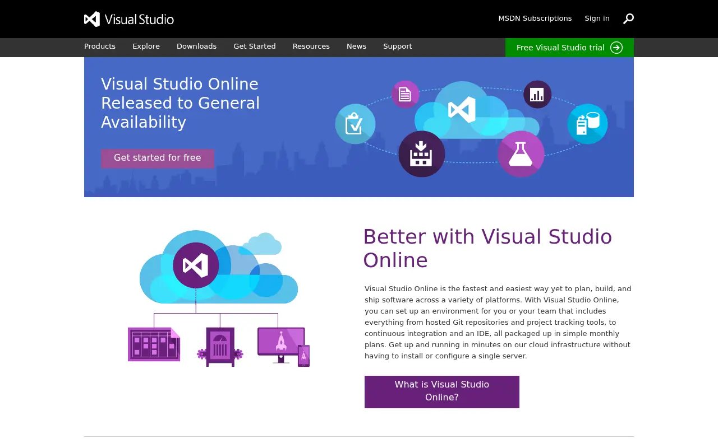Click Get started for free button
Image resolution: width=718 pixels, height=448 pixels.
pyautogui.click(x=158, y=158)
